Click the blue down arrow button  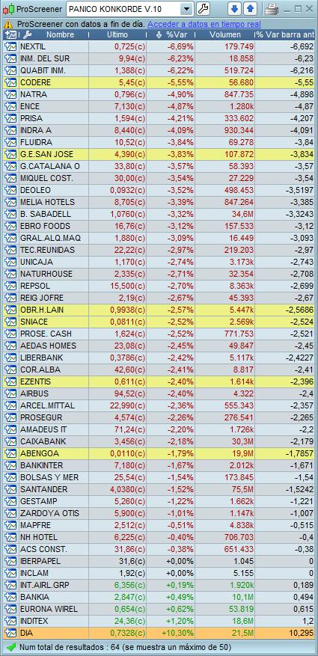pos(234,8)
